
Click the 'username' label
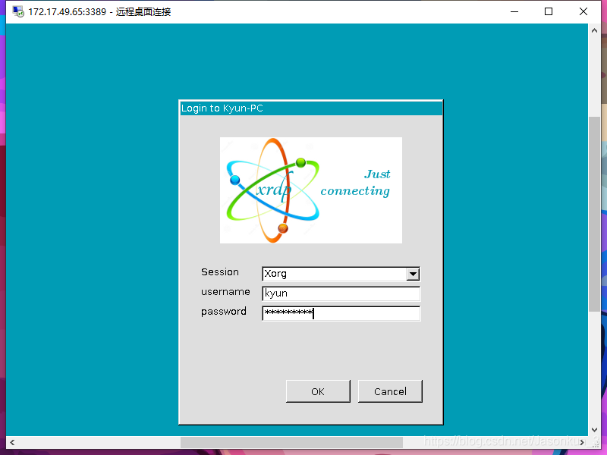(x=225, y=292)
